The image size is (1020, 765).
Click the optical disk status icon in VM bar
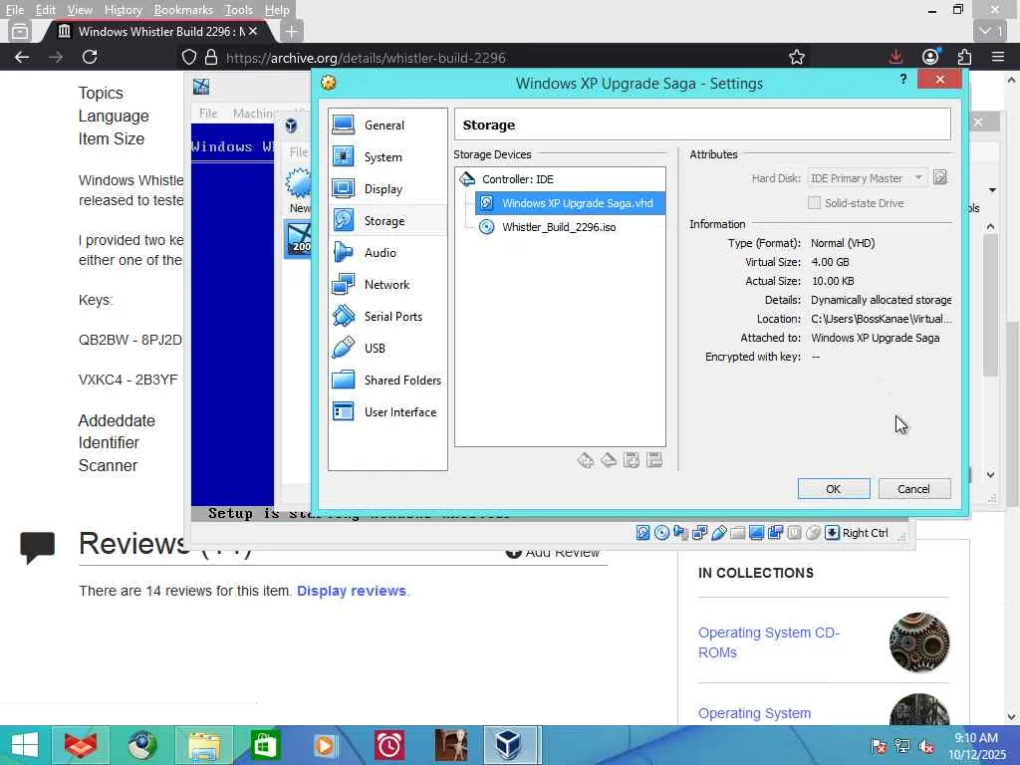[x=661, y=533]
